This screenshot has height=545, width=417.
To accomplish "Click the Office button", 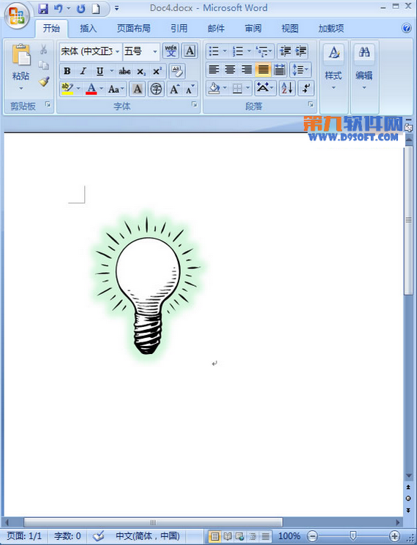I will coord(17,15).
